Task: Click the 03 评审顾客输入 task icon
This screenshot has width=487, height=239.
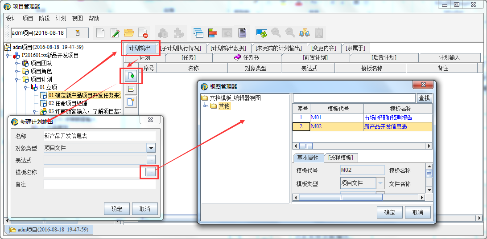Action: (x=43, y=111)
